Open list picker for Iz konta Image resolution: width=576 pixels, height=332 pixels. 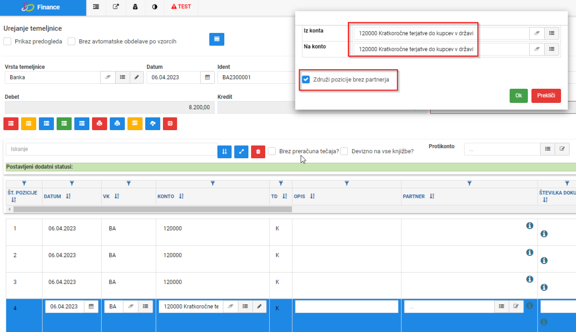tap(552, 33)
